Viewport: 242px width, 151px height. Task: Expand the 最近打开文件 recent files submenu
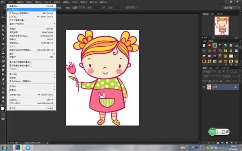pos(31,24)
